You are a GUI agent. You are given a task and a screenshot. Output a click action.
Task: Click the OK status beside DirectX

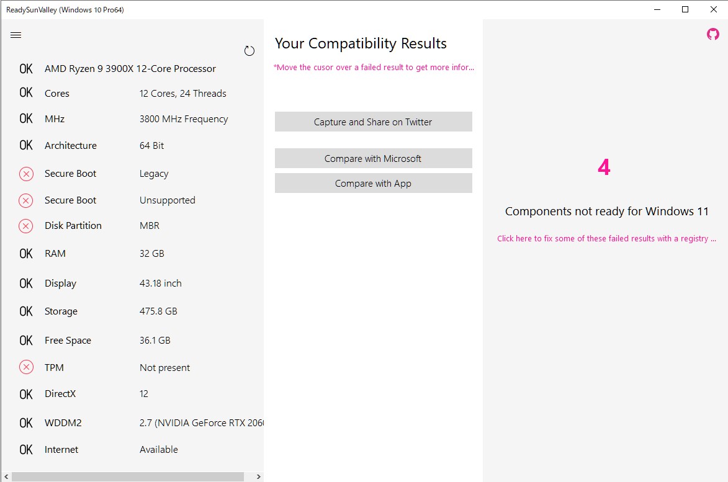pyautogui.click(x=26, y=394)
